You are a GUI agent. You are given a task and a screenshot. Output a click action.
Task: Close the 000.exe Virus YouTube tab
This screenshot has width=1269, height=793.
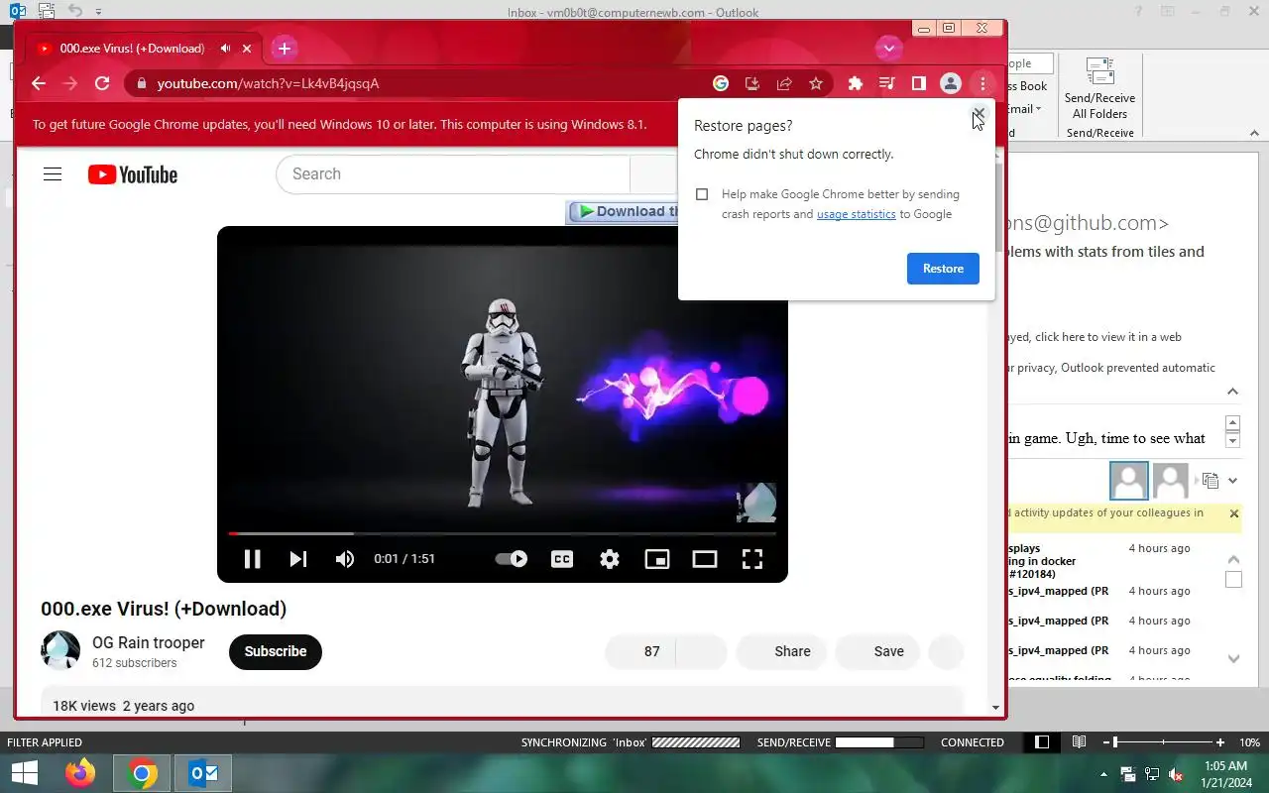point(247,49)
